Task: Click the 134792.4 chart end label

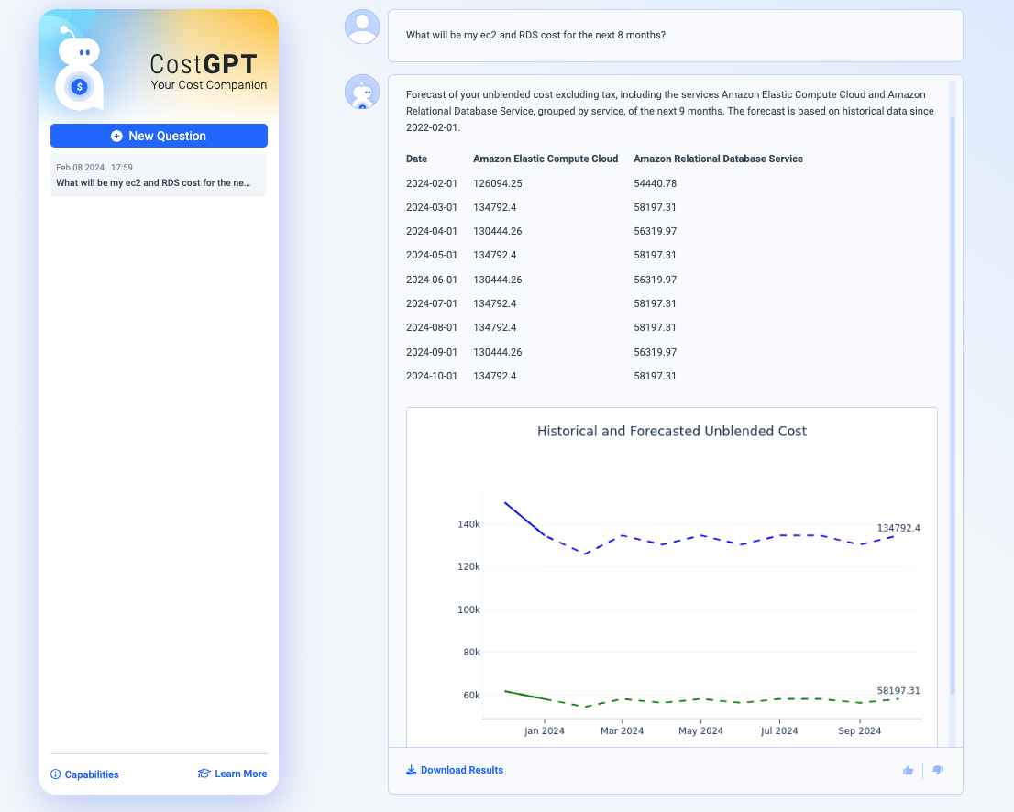Action: coord(898,528)
